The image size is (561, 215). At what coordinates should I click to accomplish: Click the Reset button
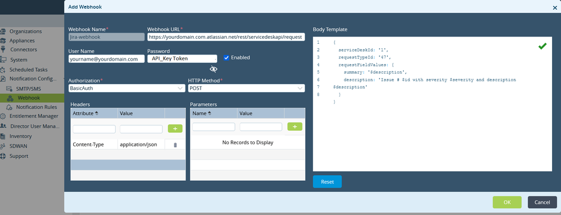(x=327, y=181)
